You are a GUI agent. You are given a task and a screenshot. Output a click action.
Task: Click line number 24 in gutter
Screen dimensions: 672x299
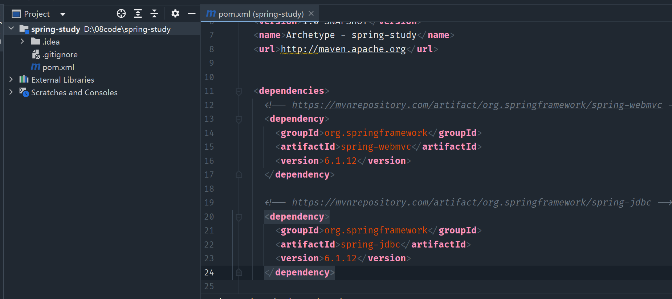coord(209,272)
